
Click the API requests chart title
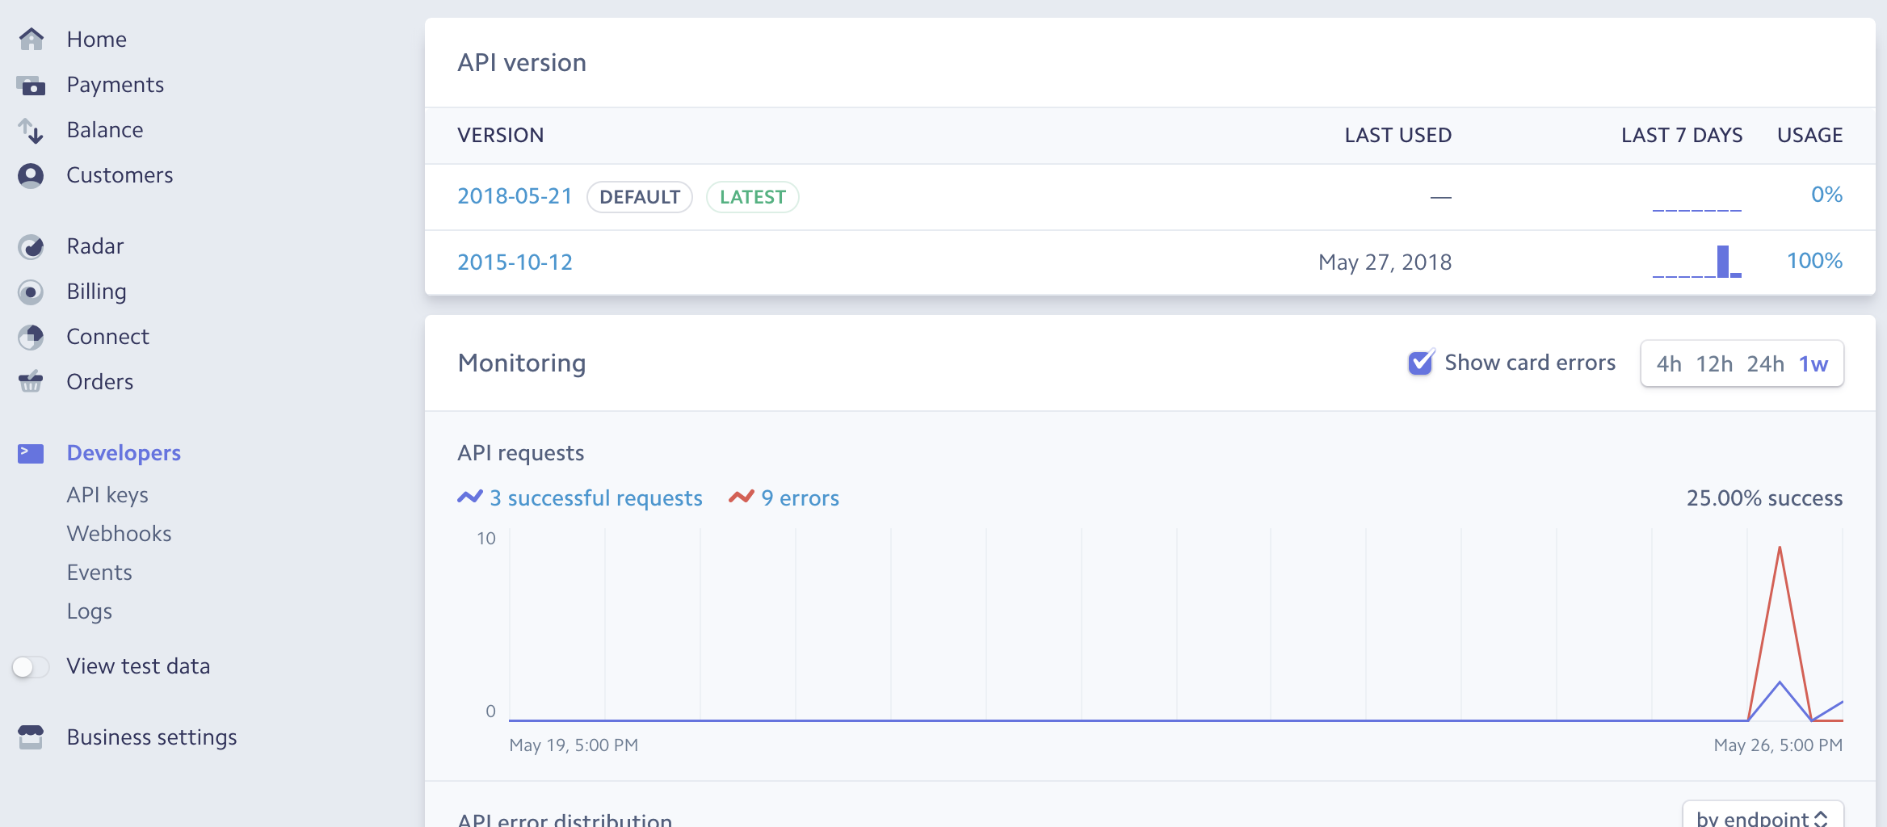coord(520,452)
